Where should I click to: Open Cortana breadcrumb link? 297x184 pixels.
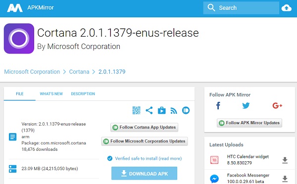[79, 72]
